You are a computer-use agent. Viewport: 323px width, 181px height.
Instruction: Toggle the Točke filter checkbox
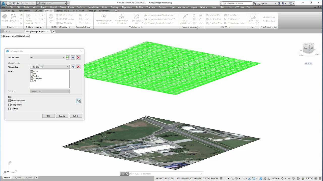pyautogui.click(x=32, y=71)
